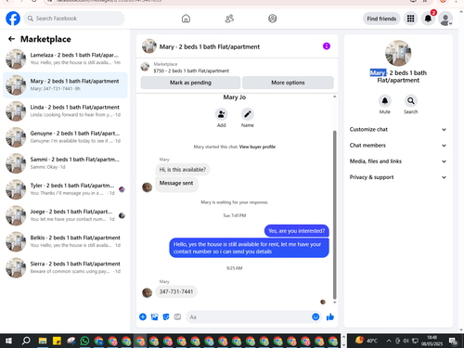
Task: Select the Mary conversation in list
Action: pos(65,85)
